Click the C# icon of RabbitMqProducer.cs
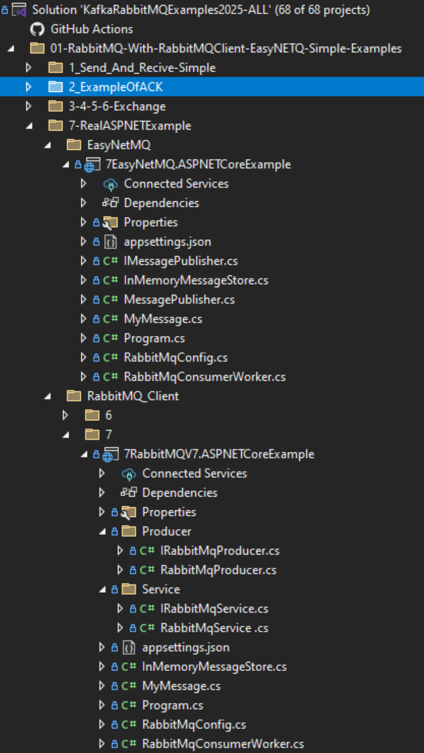Viewport: 424px width, 753px height. coord(147,570)
